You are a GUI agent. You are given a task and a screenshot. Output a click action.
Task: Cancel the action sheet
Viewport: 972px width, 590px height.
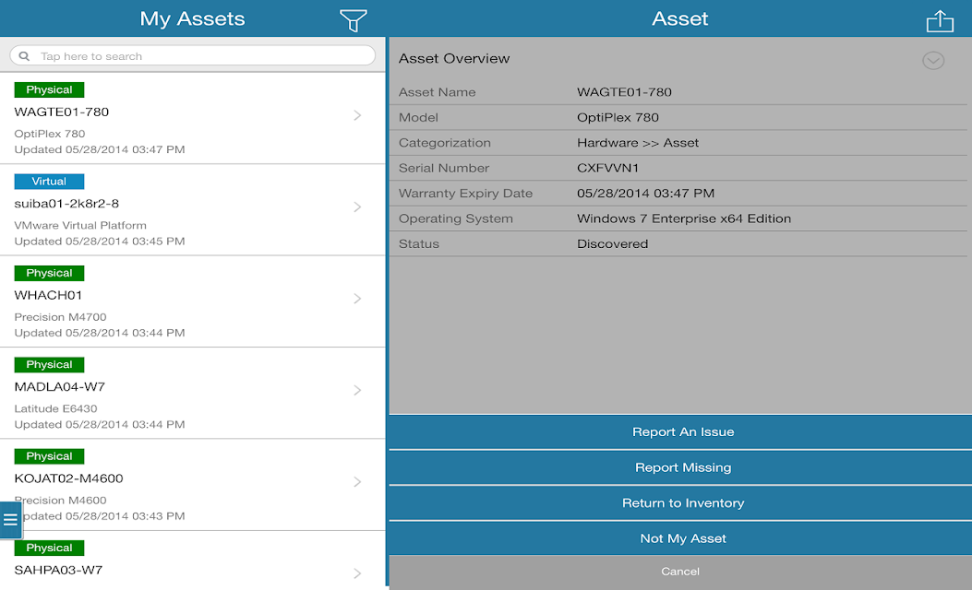pyautogui.click(x=680, y=572)
